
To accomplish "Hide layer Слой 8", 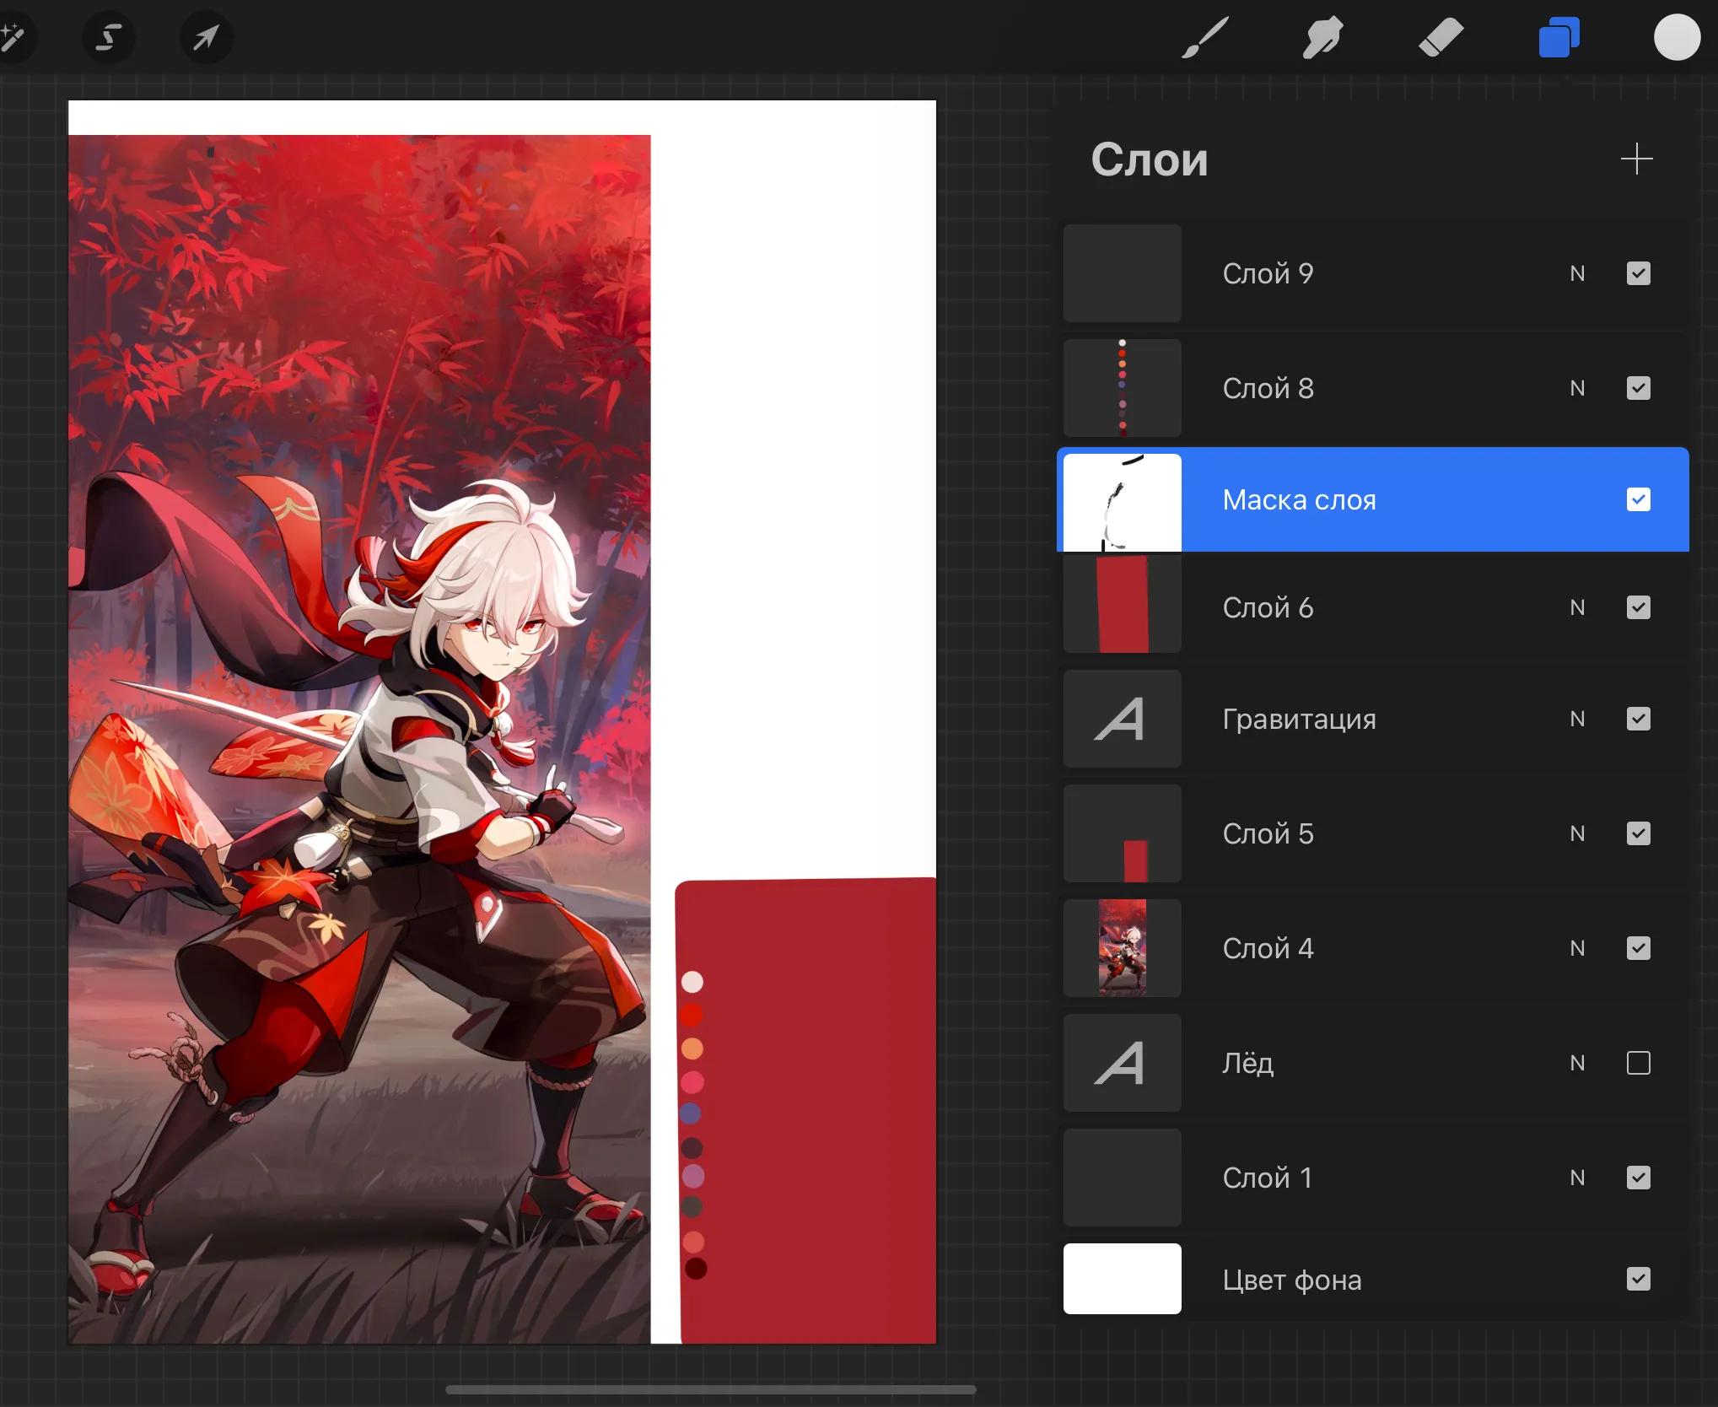I will (1638, 388).
